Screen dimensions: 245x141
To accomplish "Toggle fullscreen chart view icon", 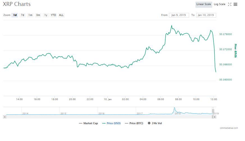I will pos(230,4).
